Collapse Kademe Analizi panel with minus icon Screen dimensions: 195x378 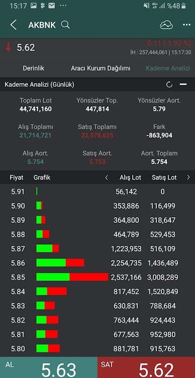(183, 84)
